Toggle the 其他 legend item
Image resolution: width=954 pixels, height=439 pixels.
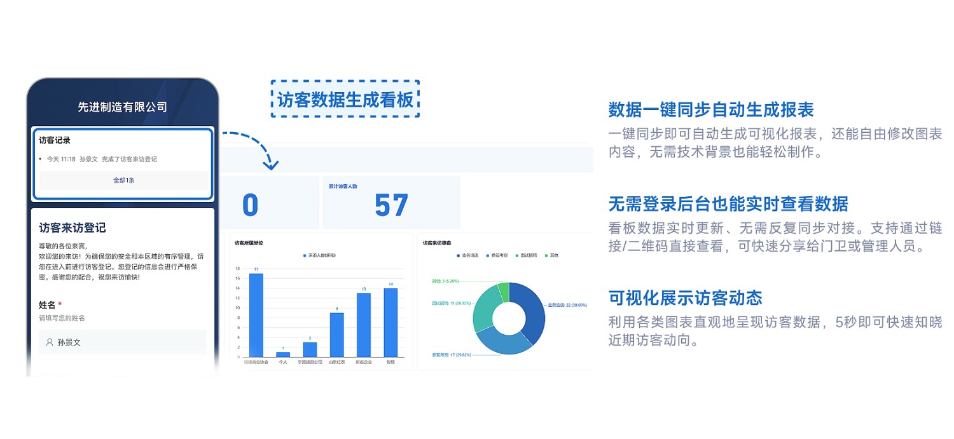(x=552, y=255)
